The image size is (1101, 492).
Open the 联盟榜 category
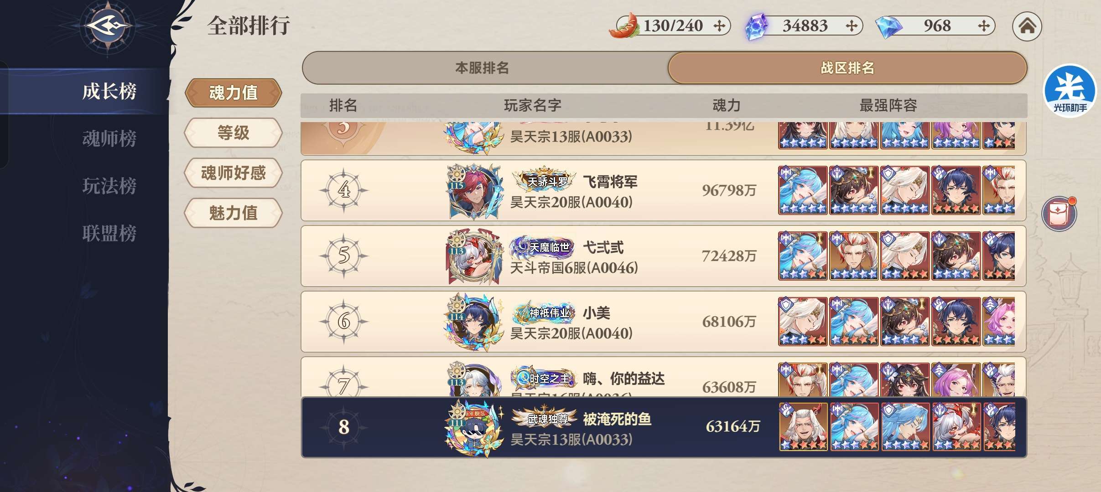(x=109, y=233)
